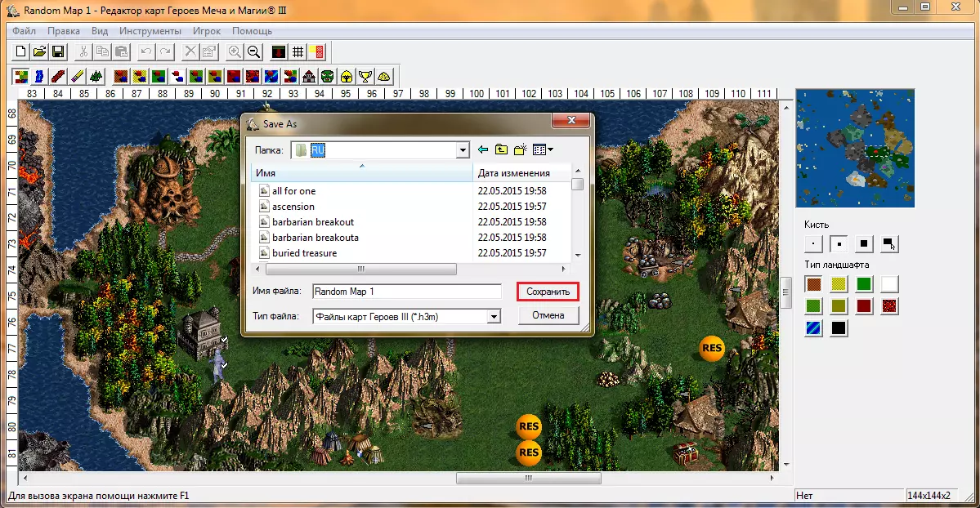Select the area fill brush with cursor
The width and height of the screenshot is (980, 508).
click(x=888, y=243)
